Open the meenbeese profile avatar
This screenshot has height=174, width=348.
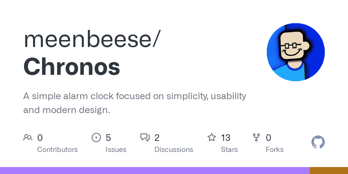296,52
